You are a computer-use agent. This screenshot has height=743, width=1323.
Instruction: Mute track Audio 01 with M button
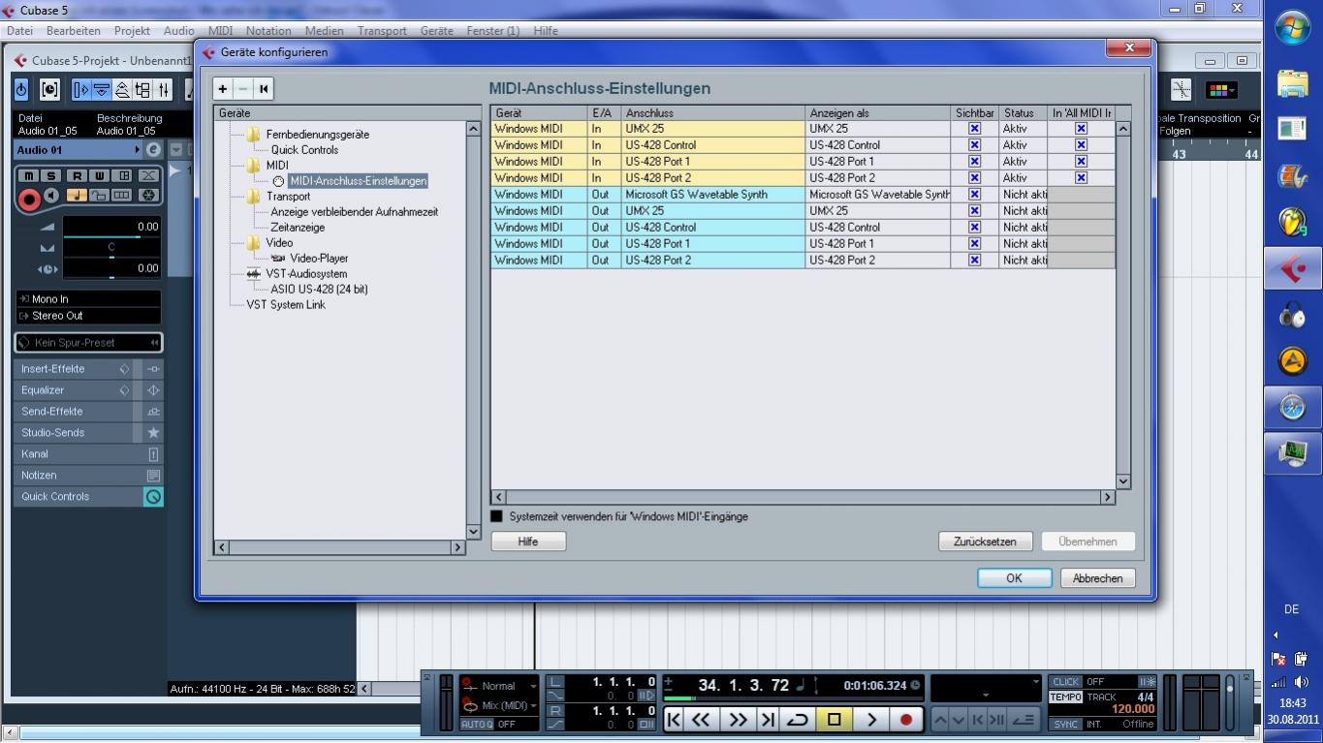pos(29,175)
